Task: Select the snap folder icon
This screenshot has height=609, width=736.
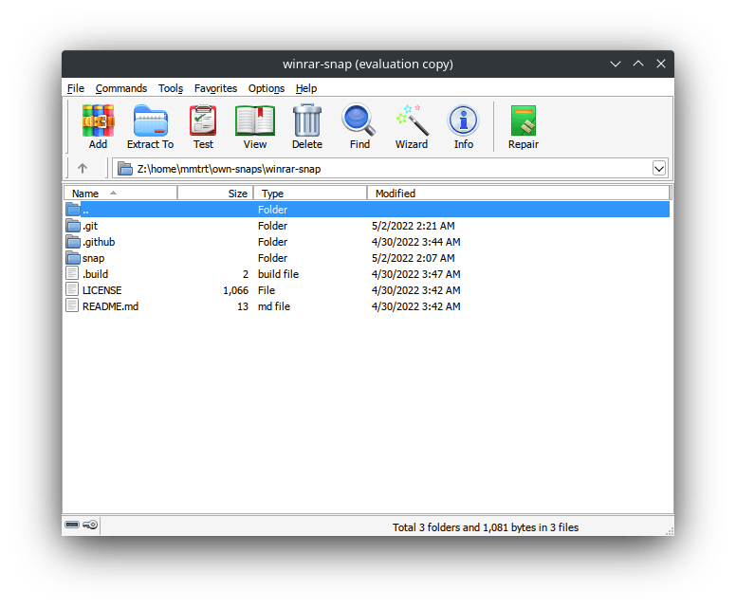Action: click(73, 258)
